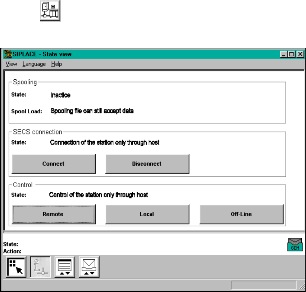306x292 pixels.
Task: Select the pointer selection view icon
Action: (16, 267)
